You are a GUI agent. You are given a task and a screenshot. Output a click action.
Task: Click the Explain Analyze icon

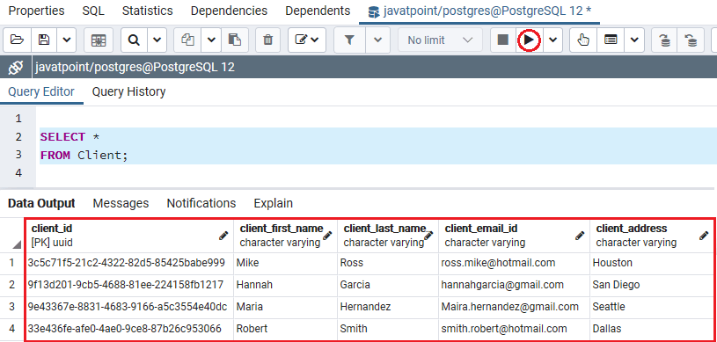point(611,40)
